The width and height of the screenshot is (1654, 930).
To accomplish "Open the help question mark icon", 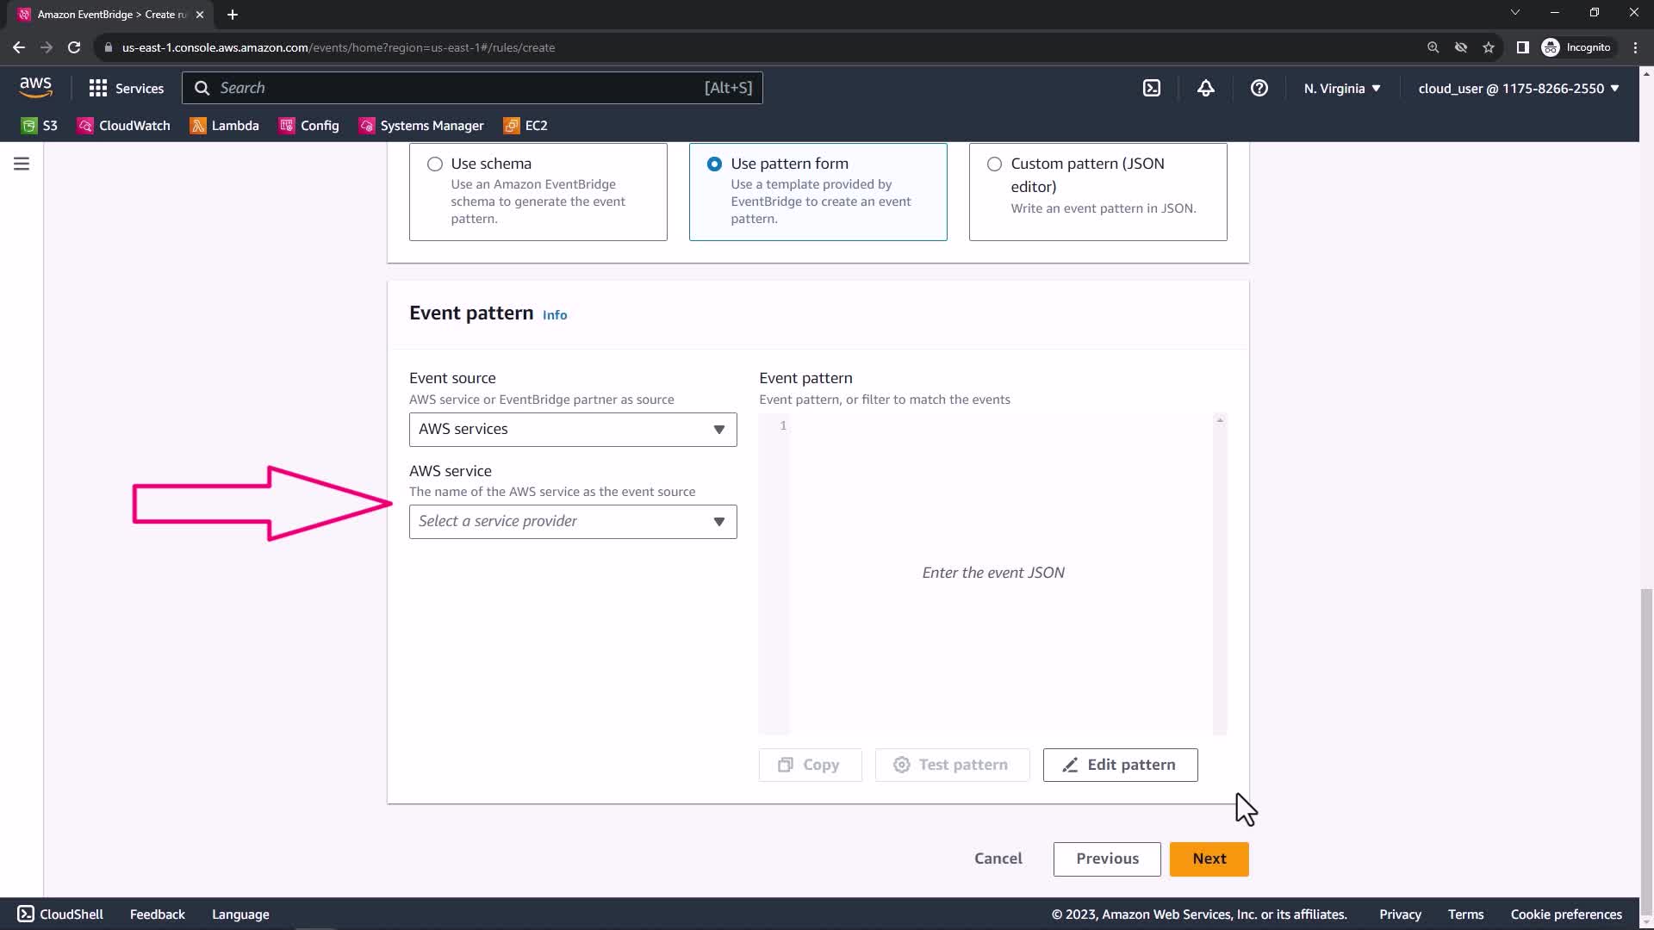I will pos(1259,88).
